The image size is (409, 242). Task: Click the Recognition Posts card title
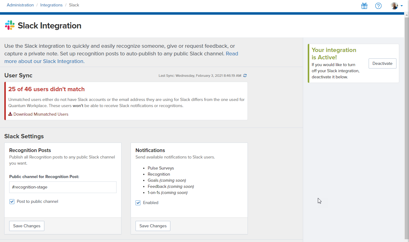pos(30,150)
